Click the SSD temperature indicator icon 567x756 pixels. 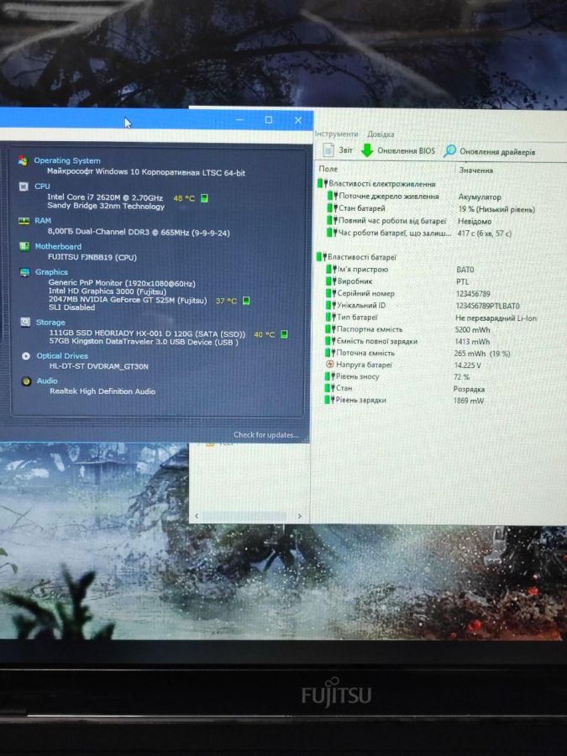click(x=284, y=334)
